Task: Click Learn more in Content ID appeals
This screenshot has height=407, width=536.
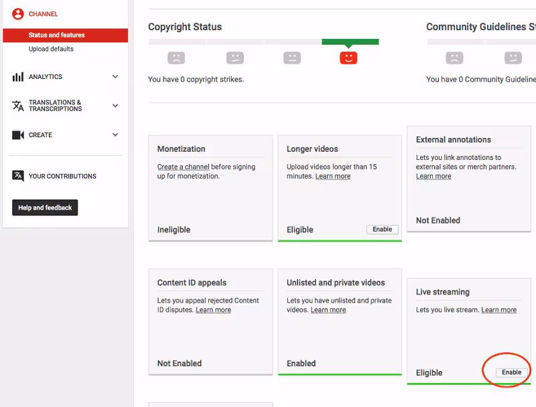Action: pos(213,310)
